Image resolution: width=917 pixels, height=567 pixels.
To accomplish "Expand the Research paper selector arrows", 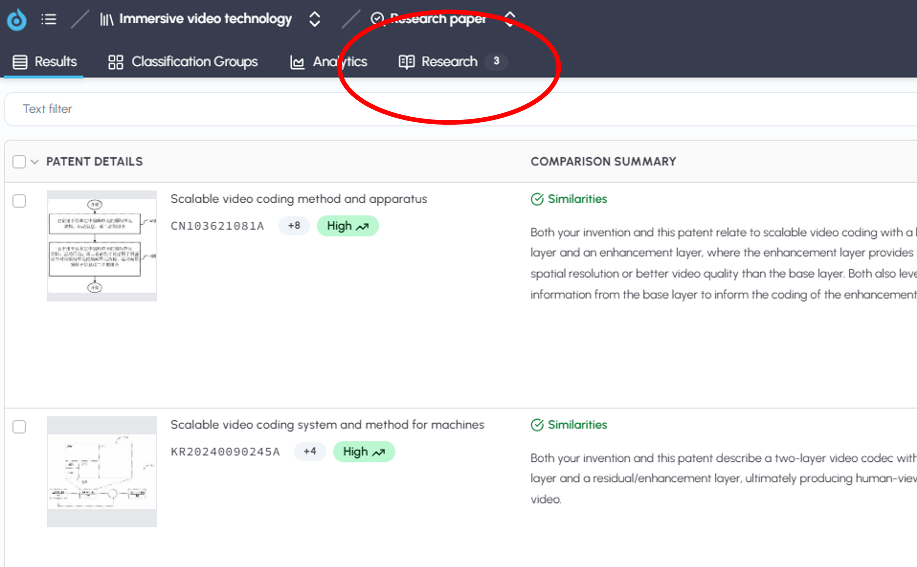I will (x=510, y=18).
